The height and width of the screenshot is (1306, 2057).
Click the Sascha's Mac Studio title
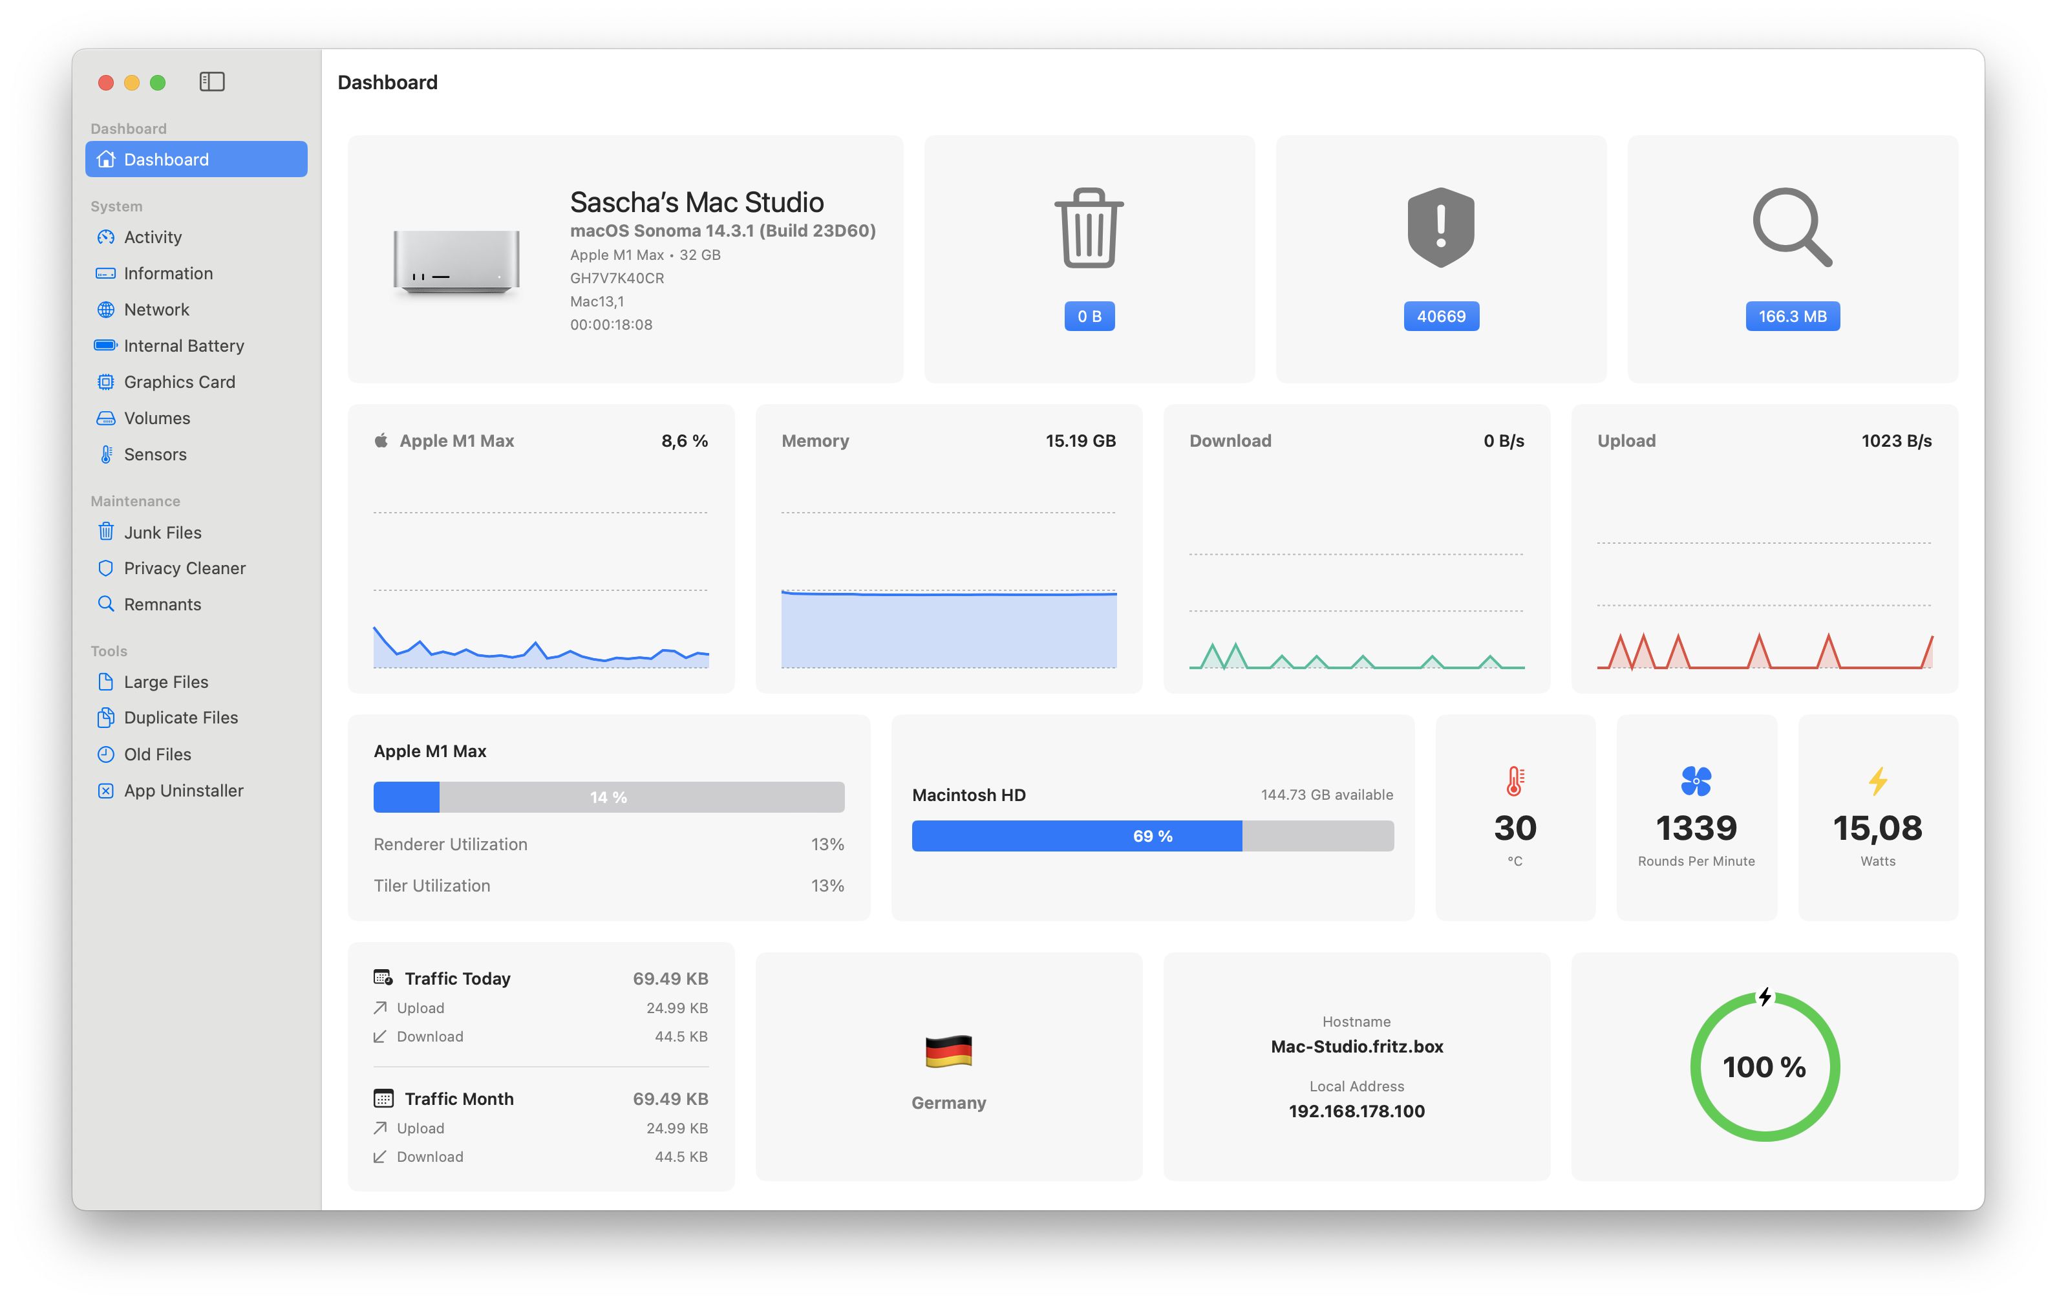click(697, 202)
